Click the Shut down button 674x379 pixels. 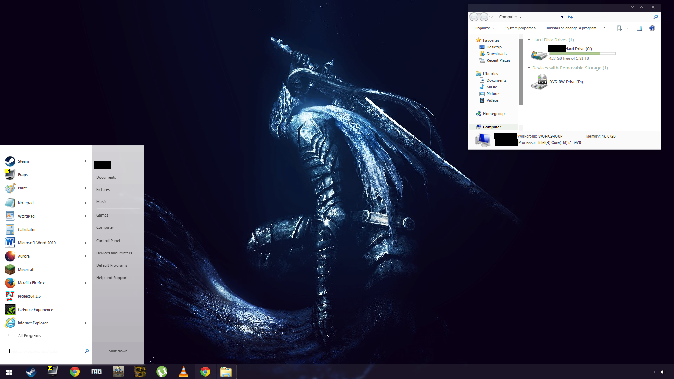click(118, 351)
